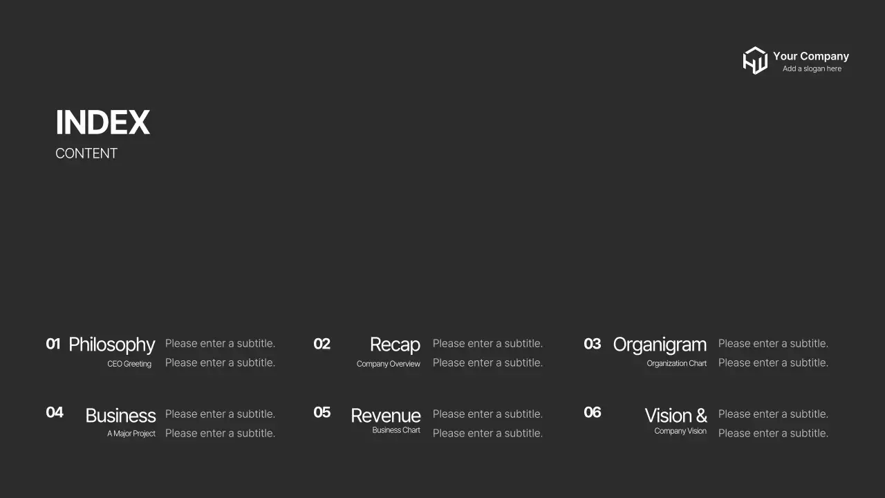Open the Recap chapter entry
Viewport: 885px width, 498px height.
395,344
